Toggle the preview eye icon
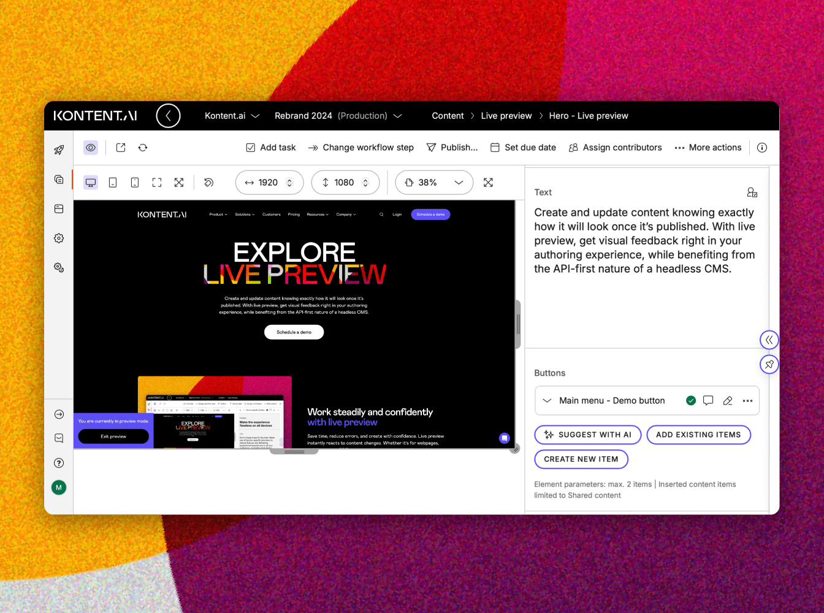 (x=91, y=148)
